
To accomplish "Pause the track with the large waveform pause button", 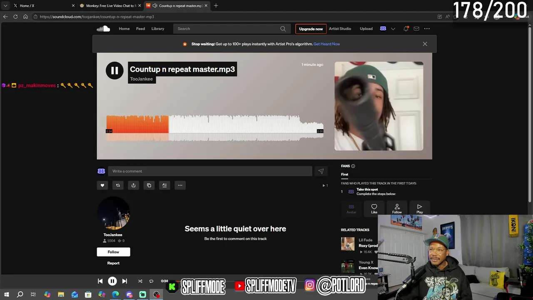I will [x=115, y=71].
